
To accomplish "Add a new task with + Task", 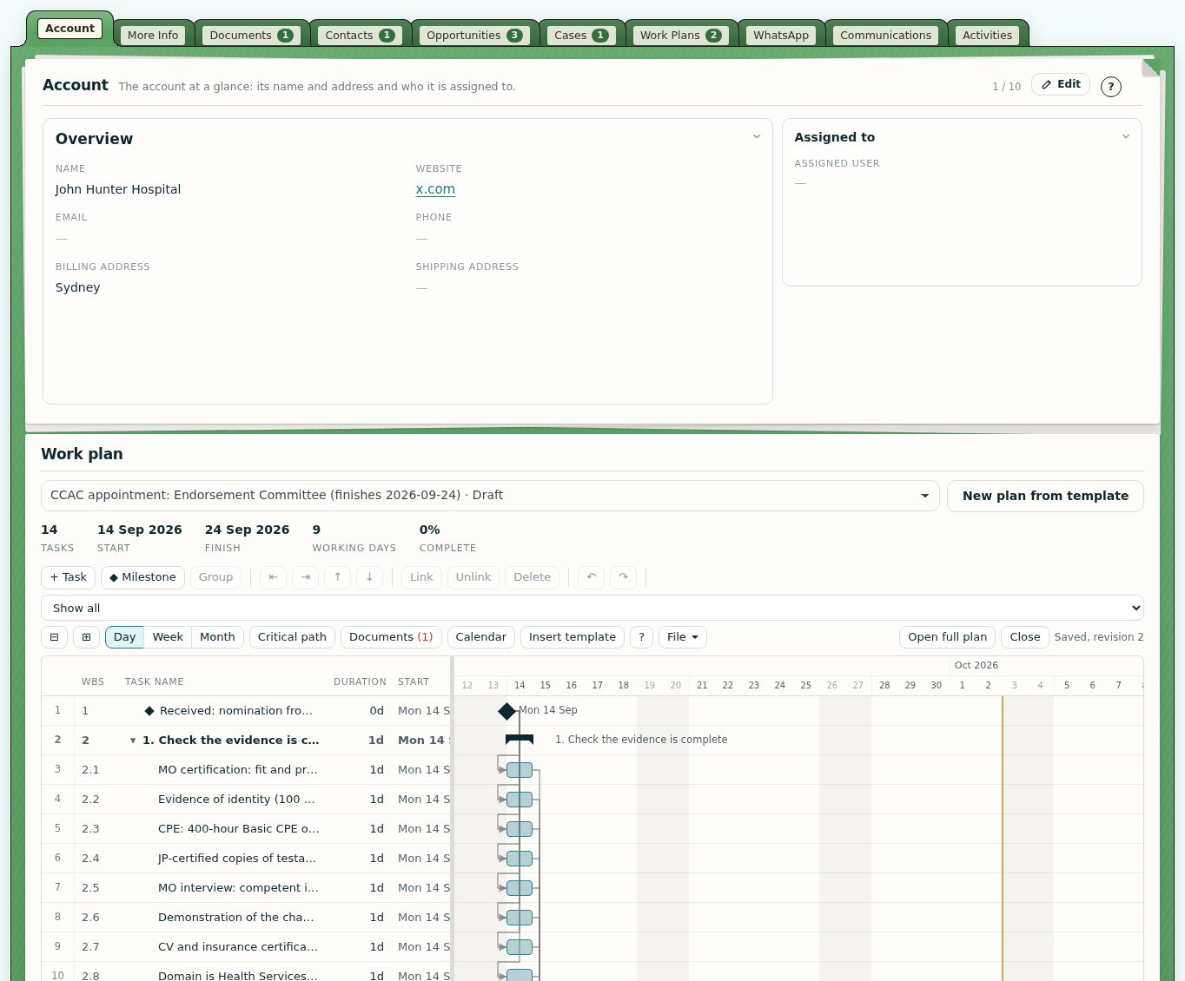I will click(68, 577).
